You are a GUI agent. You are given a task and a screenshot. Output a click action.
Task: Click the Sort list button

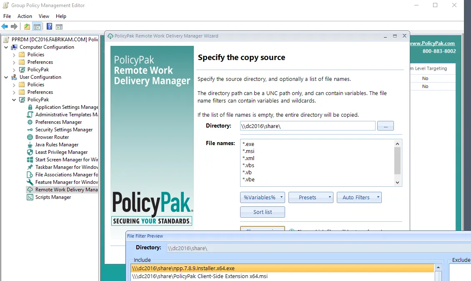(263, 212)
